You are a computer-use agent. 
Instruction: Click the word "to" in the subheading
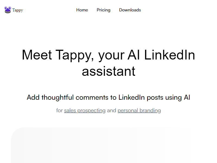(114, 98)
